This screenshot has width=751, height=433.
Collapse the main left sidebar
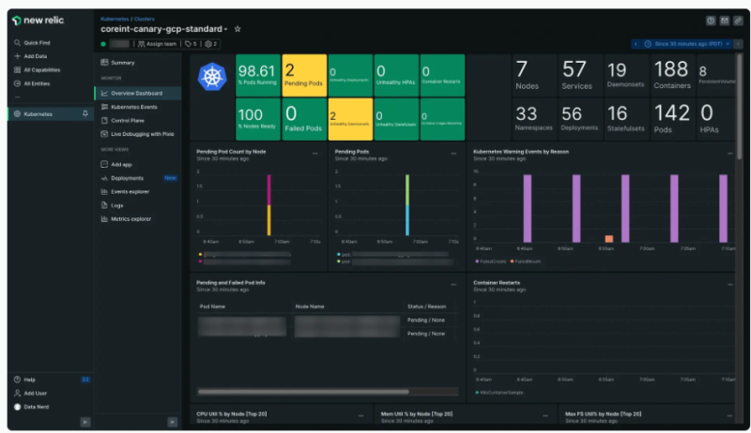(x=85, y=422)
